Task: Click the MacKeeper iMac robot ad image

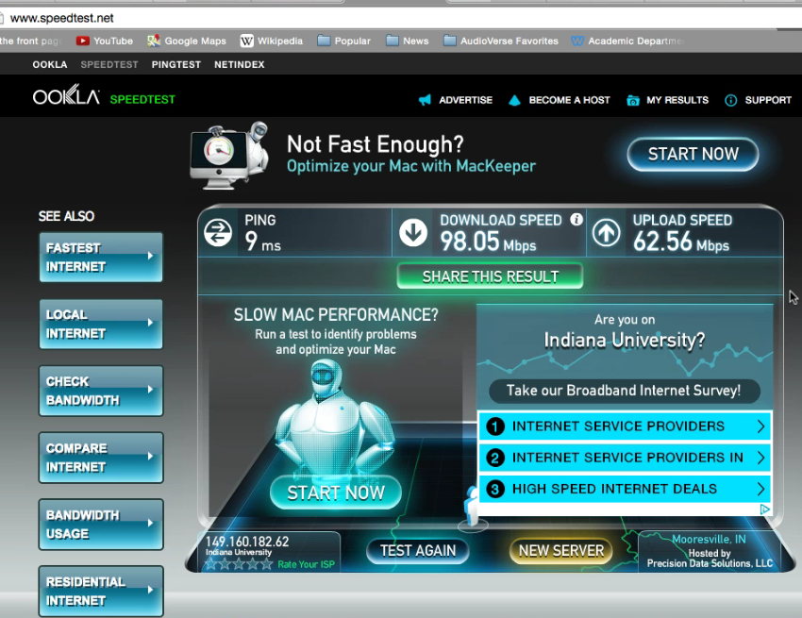Action: click(x=229, y=156)
